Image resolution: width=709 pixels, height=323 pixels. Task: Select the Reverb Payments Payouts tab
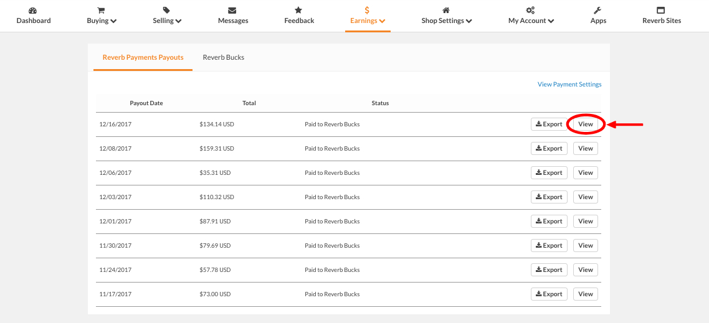tap(143, 57)
